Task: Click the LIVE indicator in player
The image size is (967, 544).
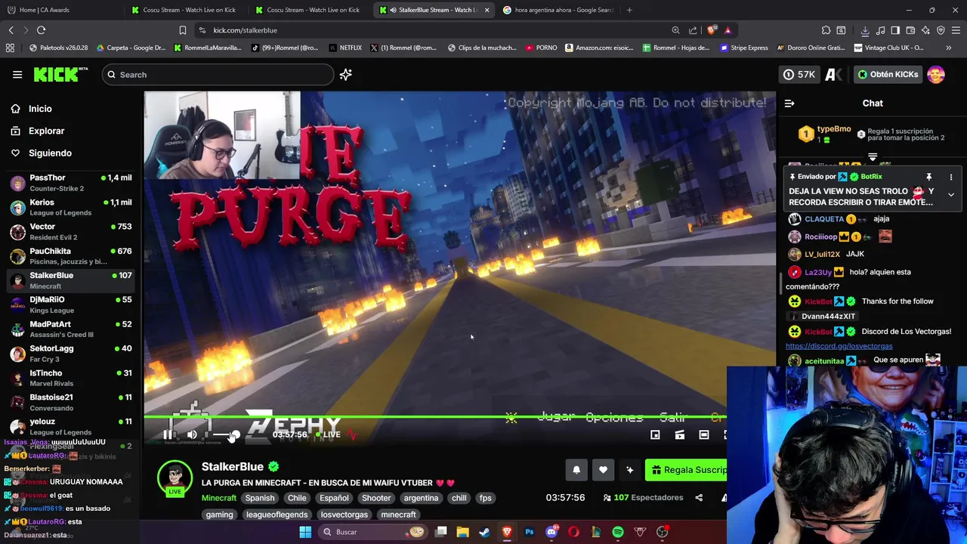Action: [x=328, y=434]
